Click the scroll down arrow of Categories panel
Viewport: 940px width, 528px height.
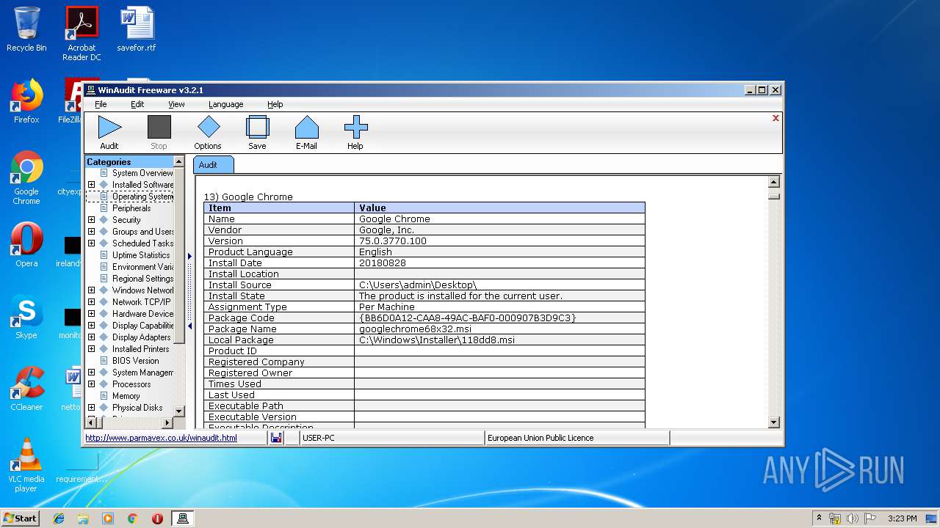pyautogui.click(x=178, y=411)
